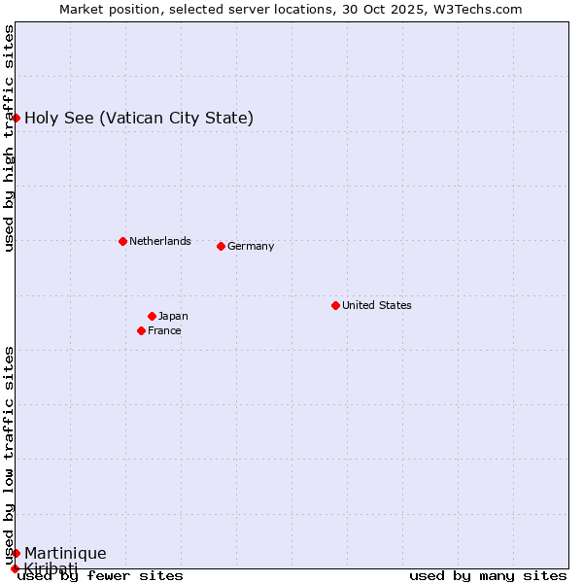Click the 'used by high traffic sites' axis label
Screen dimensions: 583x583
pos(10,138)
